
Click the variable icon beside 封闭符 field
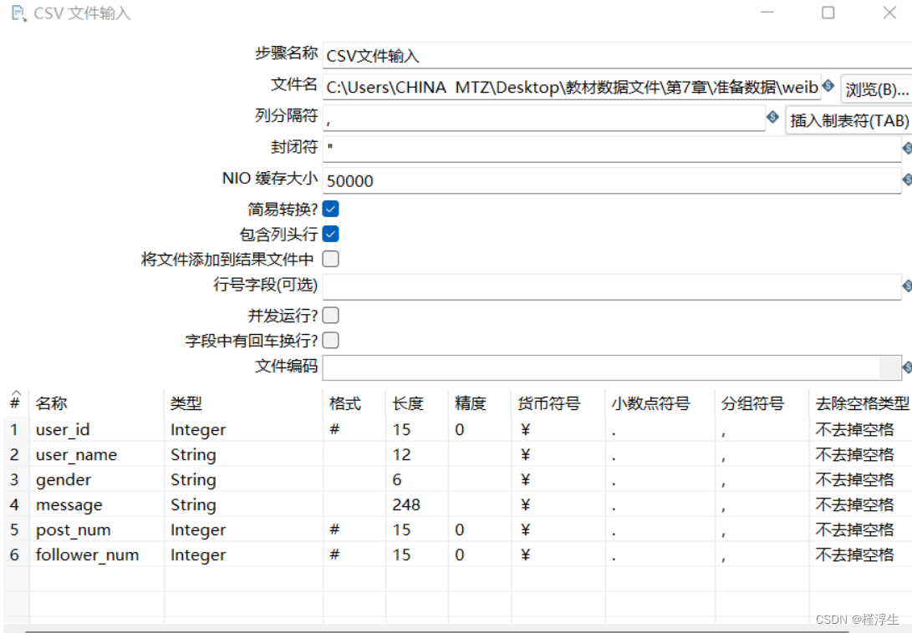[x=906, y=147]
